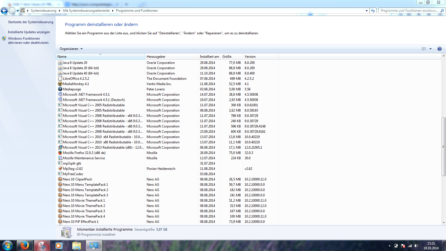The height and width of the screenshot is (251, 446).
Task: Expand the arrow after Alle Systemsteuerungselemente in the breadcrumb
Action: click(x=113, y=11)
